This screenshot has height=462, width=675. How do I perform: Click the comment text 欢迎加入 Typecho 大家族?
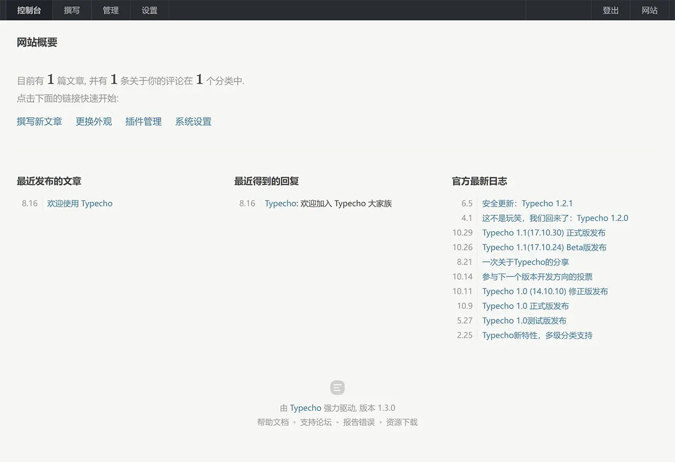click(x=346, y=203)
